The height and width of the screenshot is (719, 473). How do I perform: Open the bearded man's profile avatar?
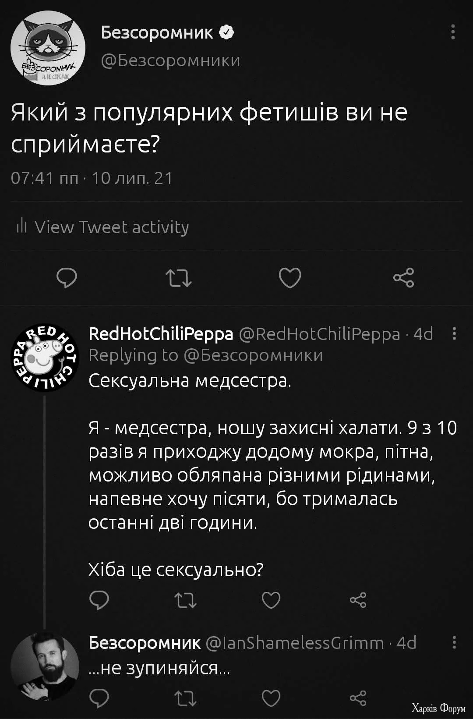pyautogui.click(x=45, y=667)
